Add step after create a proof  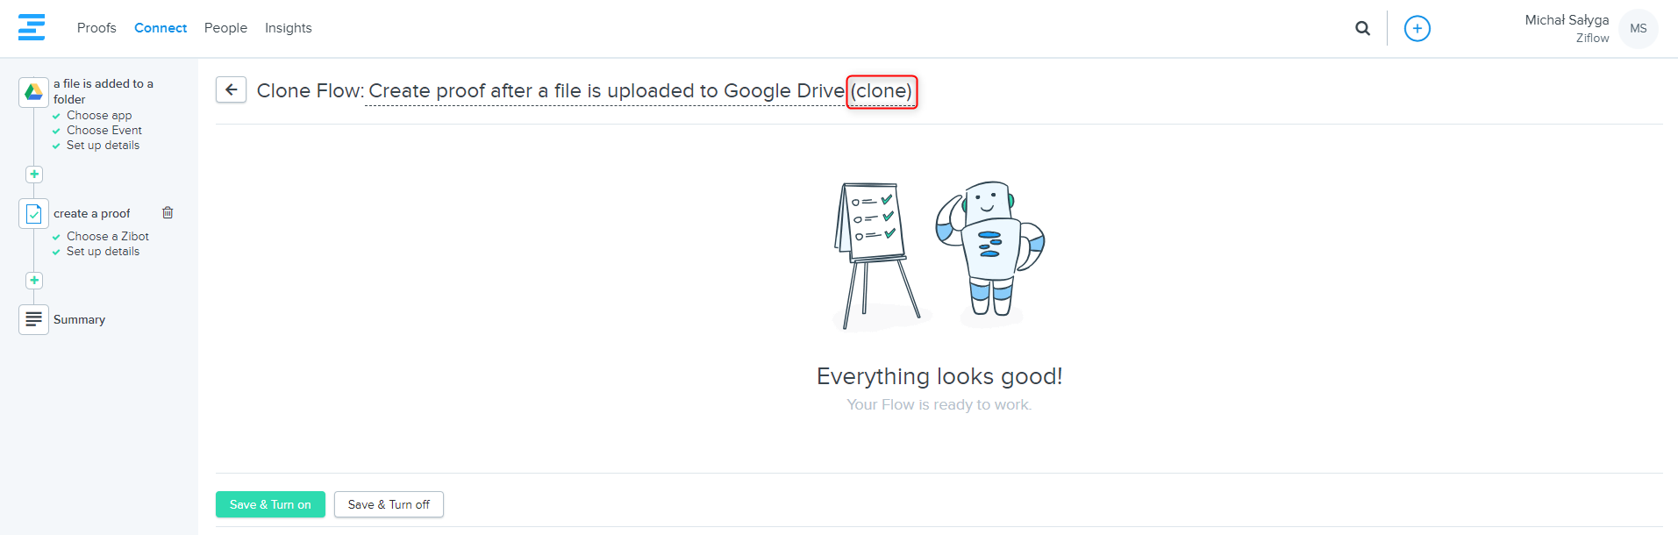click(x=34, y=281)
